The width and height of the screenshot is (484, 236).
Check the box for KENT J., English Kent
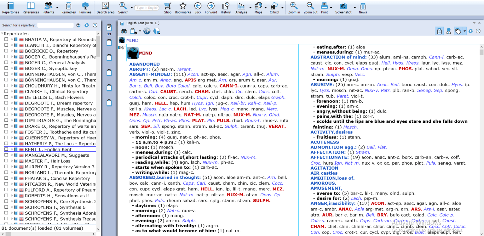6,149
